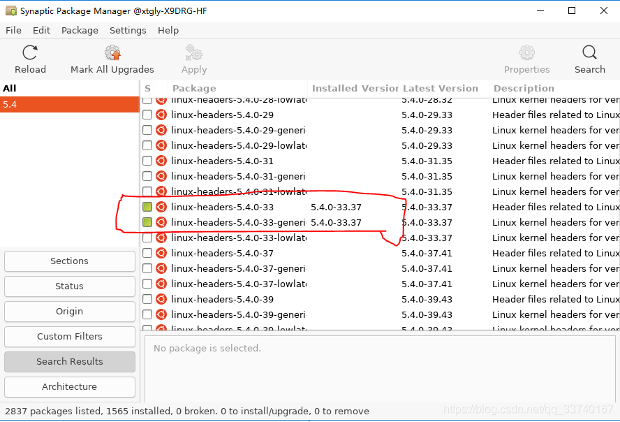Click the Custom Filters button

70,337
